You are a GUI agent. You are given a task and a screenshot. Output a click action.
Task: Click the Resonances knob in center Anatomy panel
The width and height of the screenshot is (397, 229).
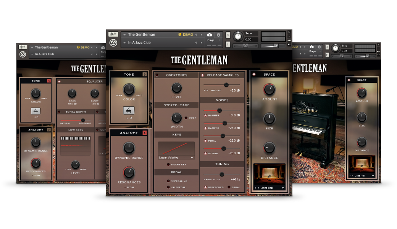129,173
